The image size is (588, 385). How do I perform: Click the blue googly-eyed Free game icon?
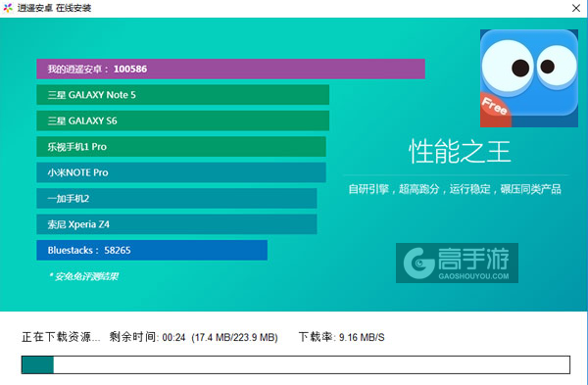point(529,78)
